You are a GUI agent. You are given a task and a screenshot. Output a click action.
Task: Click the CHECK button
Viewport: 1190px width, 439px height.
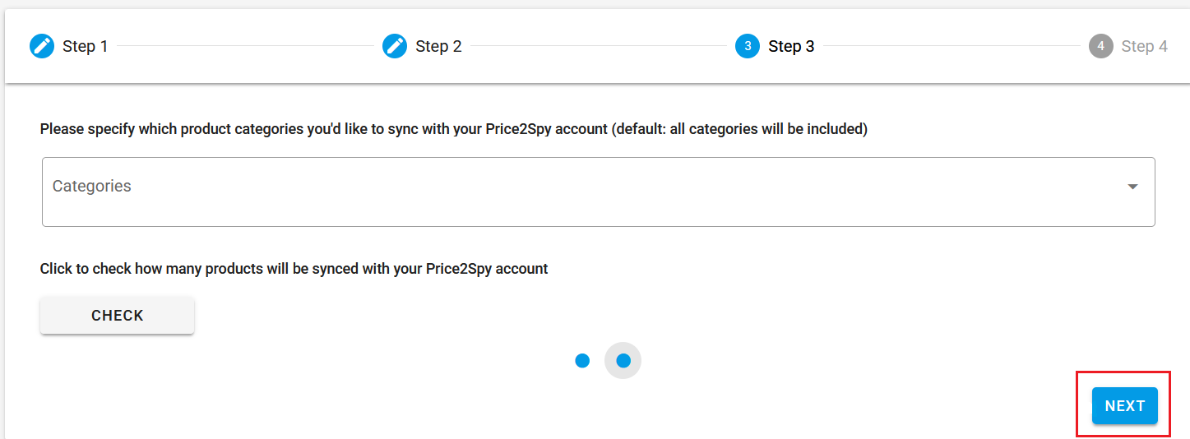tap(118, 316)
